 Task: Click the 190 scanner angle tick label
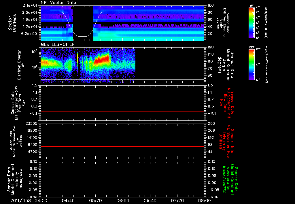click(x=211, y=47)
